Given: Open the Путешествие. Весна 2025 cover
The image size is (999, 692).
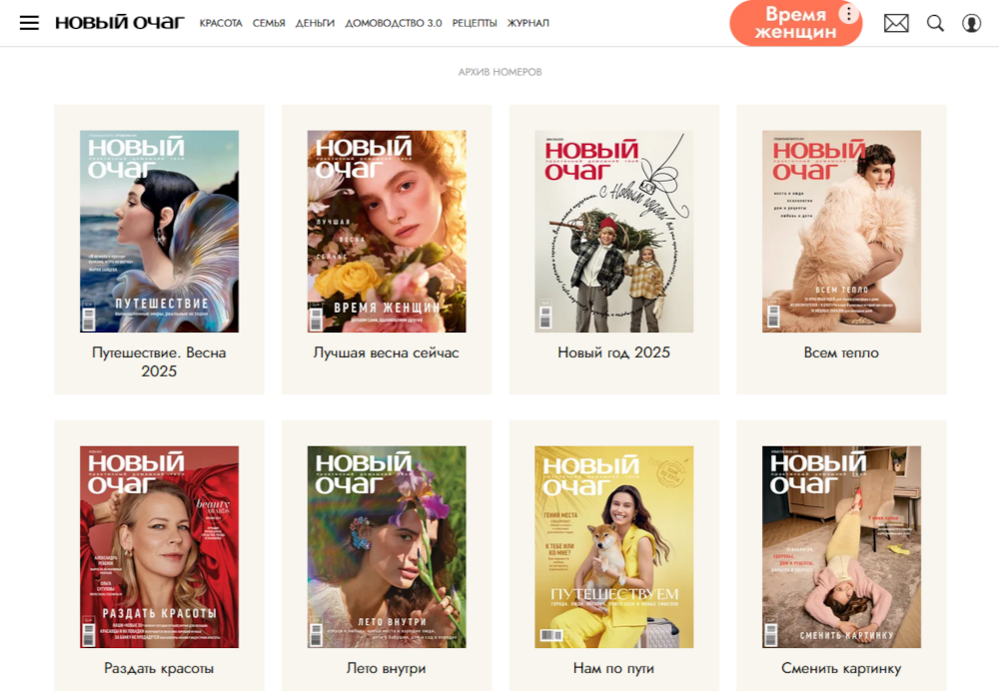Looking at the screenshot, I should tap(159, 231).
